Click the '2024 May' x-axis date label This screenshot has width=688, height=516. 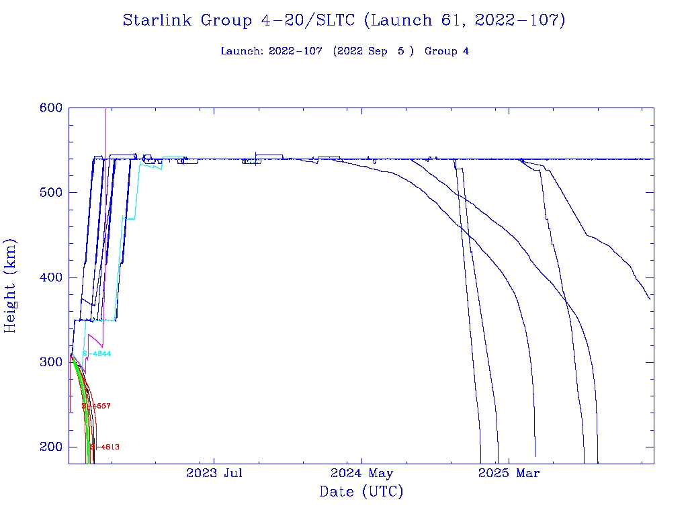[x=361, y=474]
